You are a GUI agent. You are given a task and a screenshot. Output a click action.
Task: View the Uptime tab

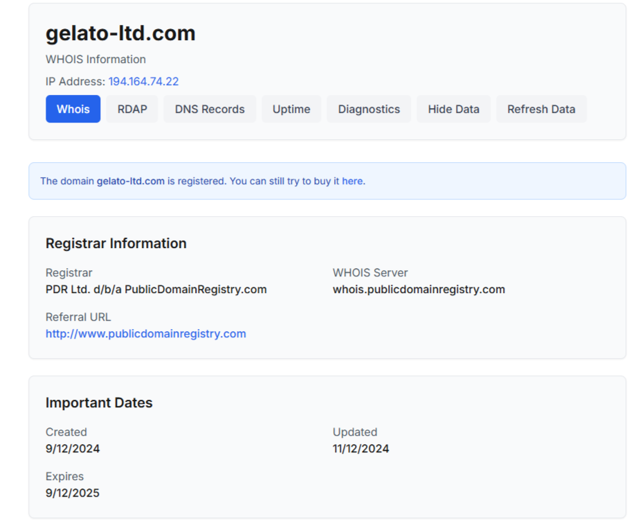291,109
